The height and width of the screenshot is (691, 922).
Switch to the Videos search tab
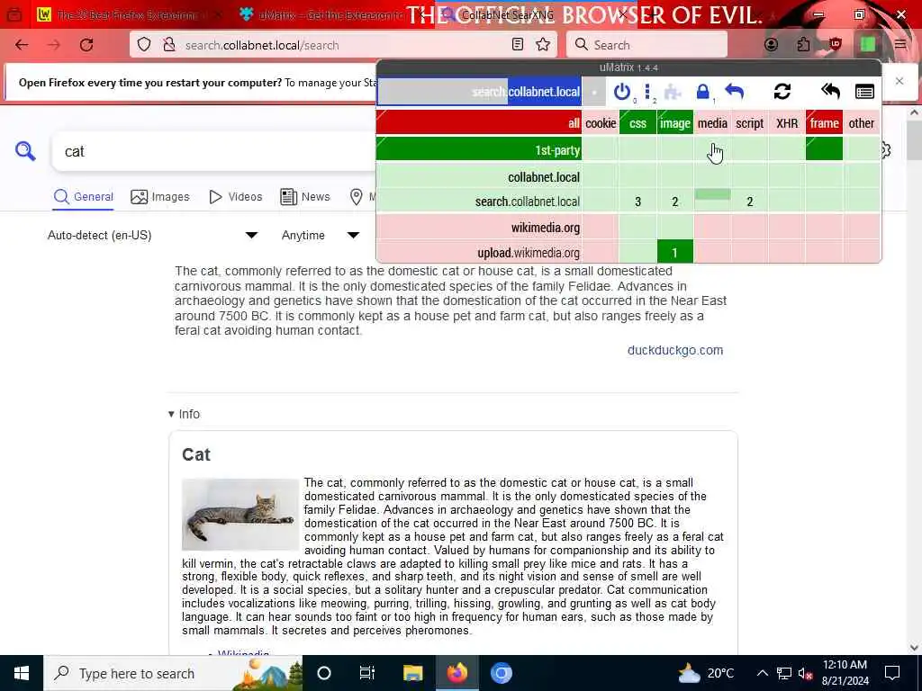(236, 197)
